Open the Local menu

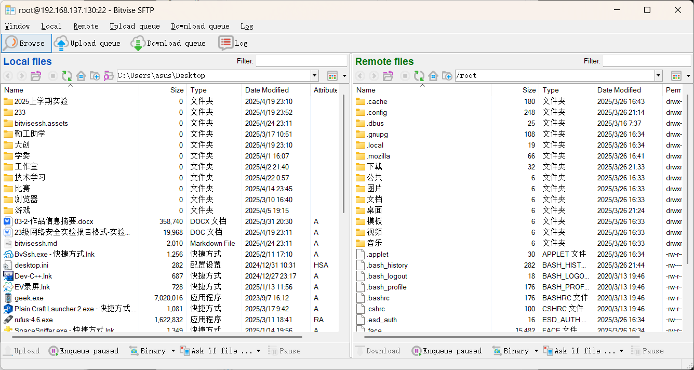pos(51,26)
